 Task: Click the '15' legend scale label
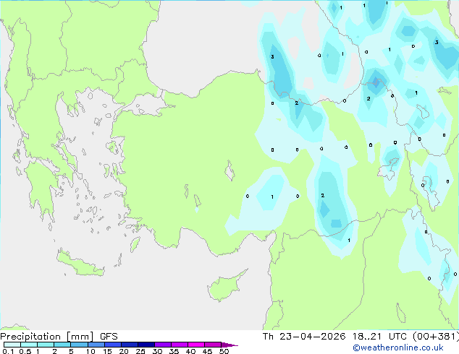point(107,351)
